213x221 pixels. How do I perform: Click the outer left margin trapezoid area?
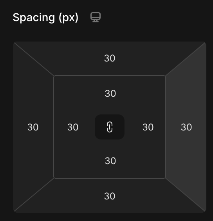(33, 127)
